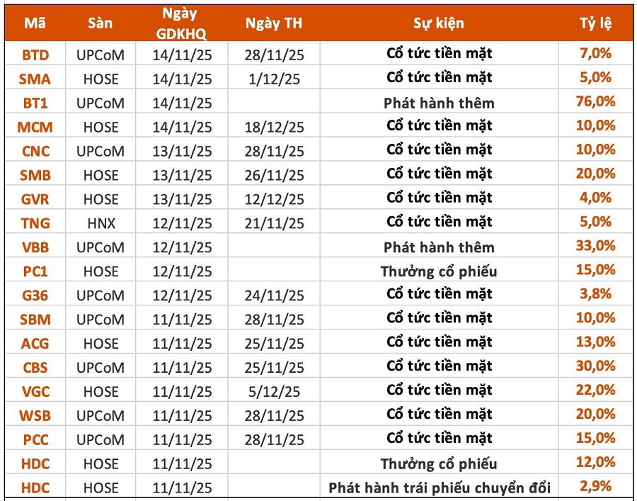The image size is (637, 501).
Task: Select the 5/12/25 date in VGC row
Action: point(274,391)
